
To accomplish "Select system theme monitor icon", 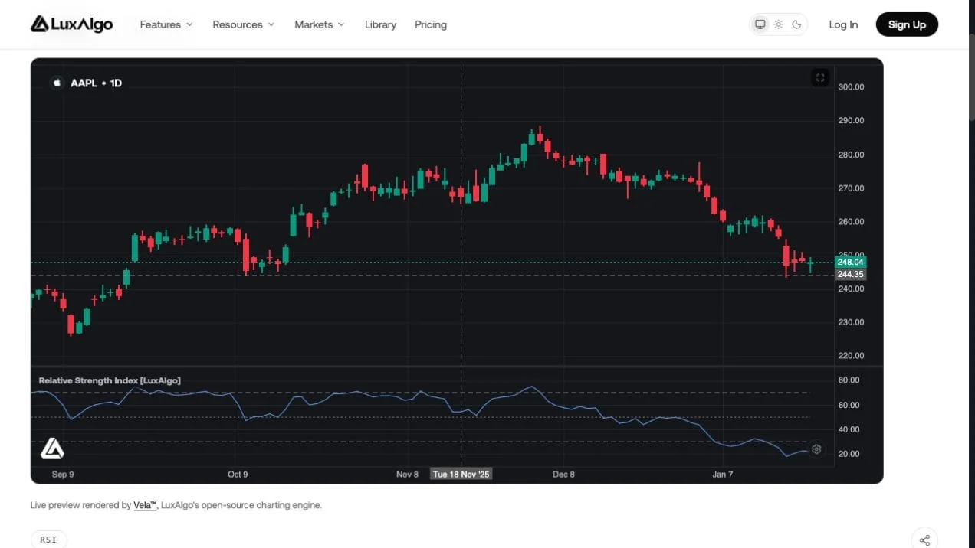I will pos(760,24).
